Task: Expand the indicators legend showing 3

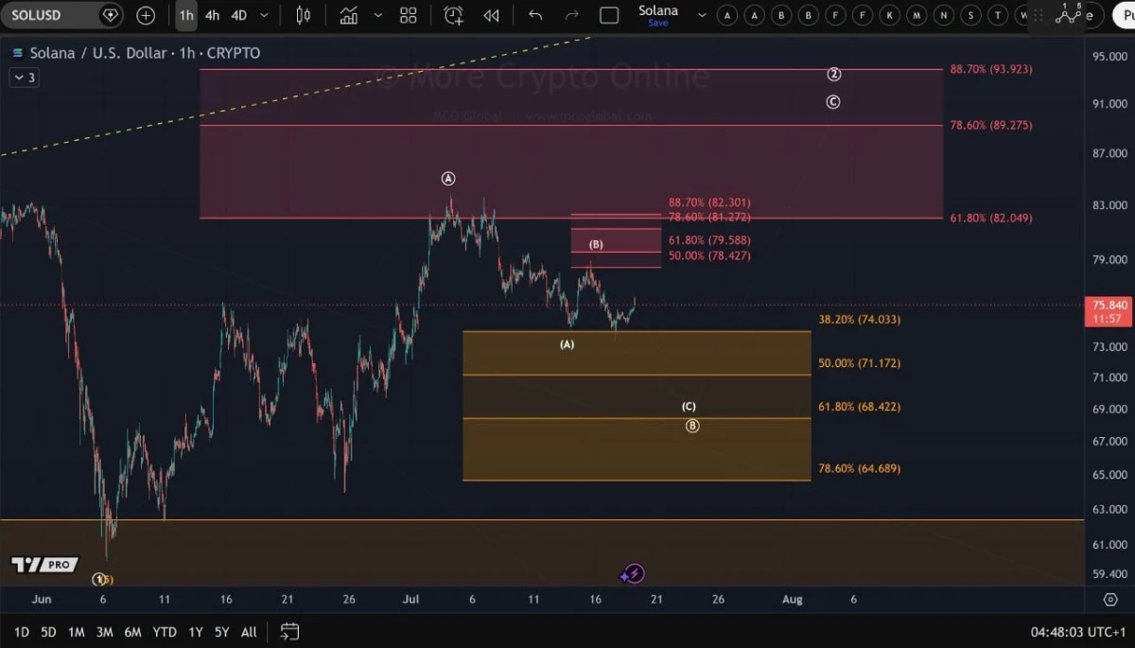Action: (x=25, y=78)
